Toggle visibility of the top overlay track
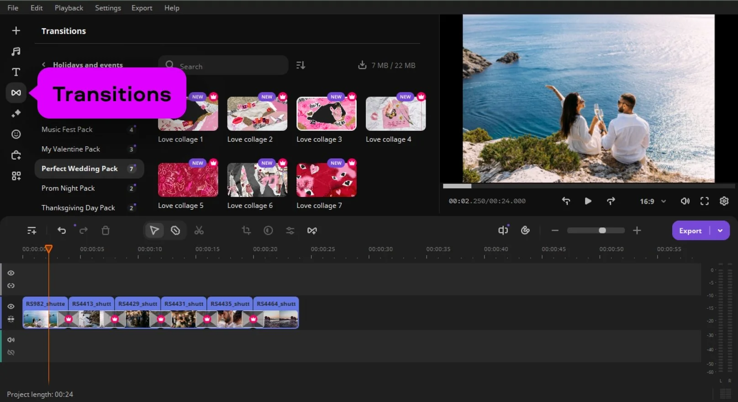Screen dimensions: 738x402 coord(11,273)
